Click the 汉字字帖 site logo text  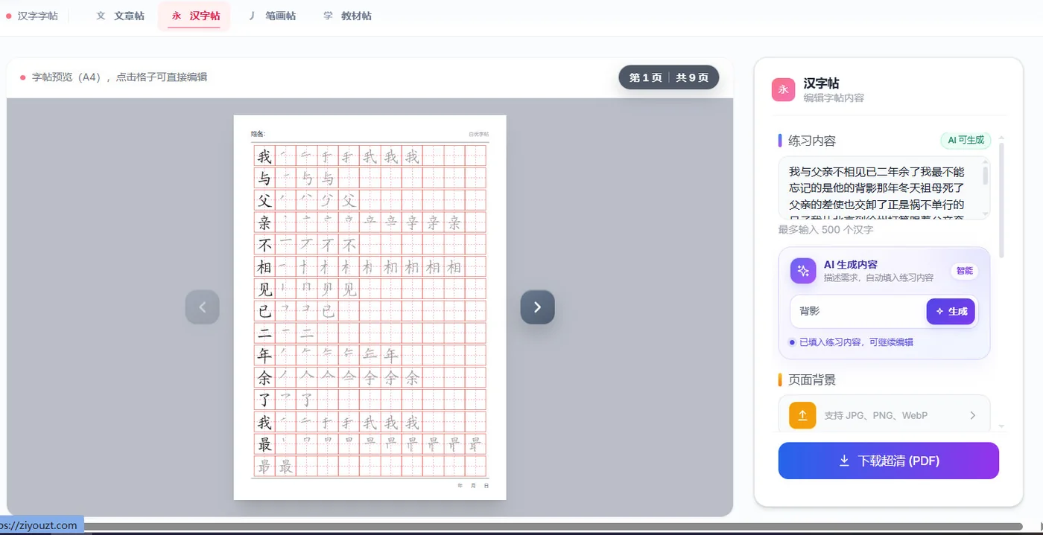point(37,16)
